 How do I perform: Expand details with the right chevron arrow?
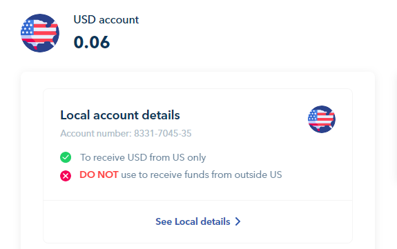click(x=238, y=221)
